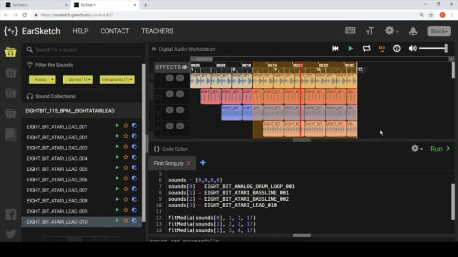The image size is (458, 257).
Task: Open the code editor settings gear dropdown
Action: pyautogui.click(x=417, y=148)
